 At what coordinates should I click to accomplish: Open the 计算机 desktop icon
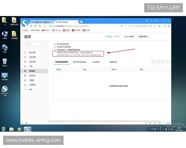5,35
